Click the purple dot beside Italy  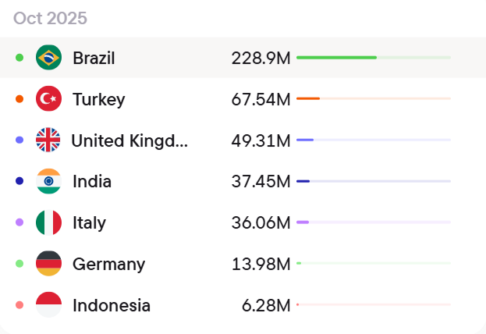pyautogui.click(x=20, y=223)
